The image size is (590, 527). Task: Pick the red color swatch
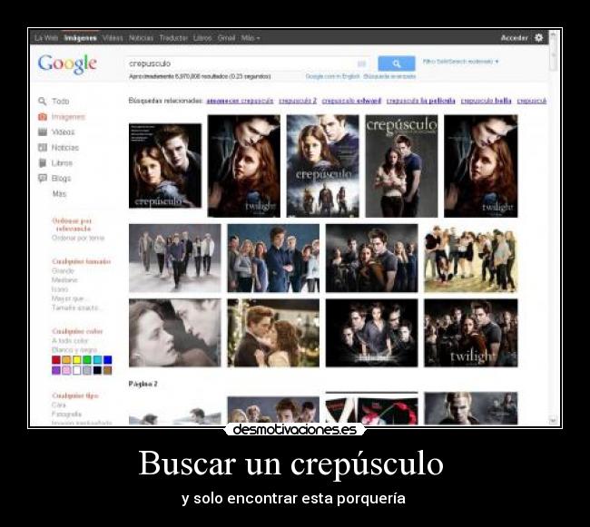click(56, 360)
